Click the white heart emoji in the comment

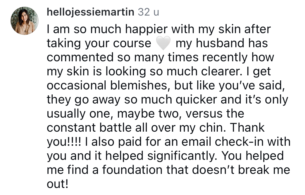[x=163, y=44]
